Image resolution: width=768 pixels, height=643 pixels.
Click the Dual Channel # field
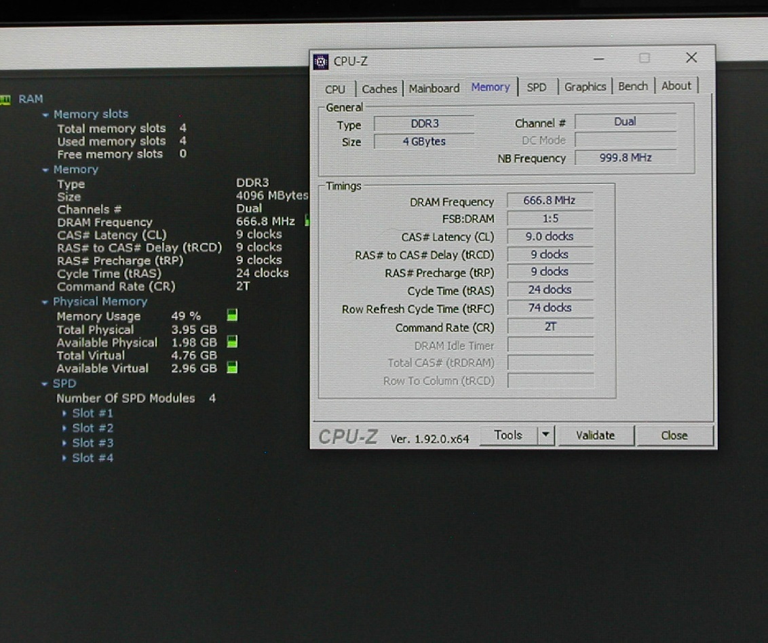coord(626,122)
